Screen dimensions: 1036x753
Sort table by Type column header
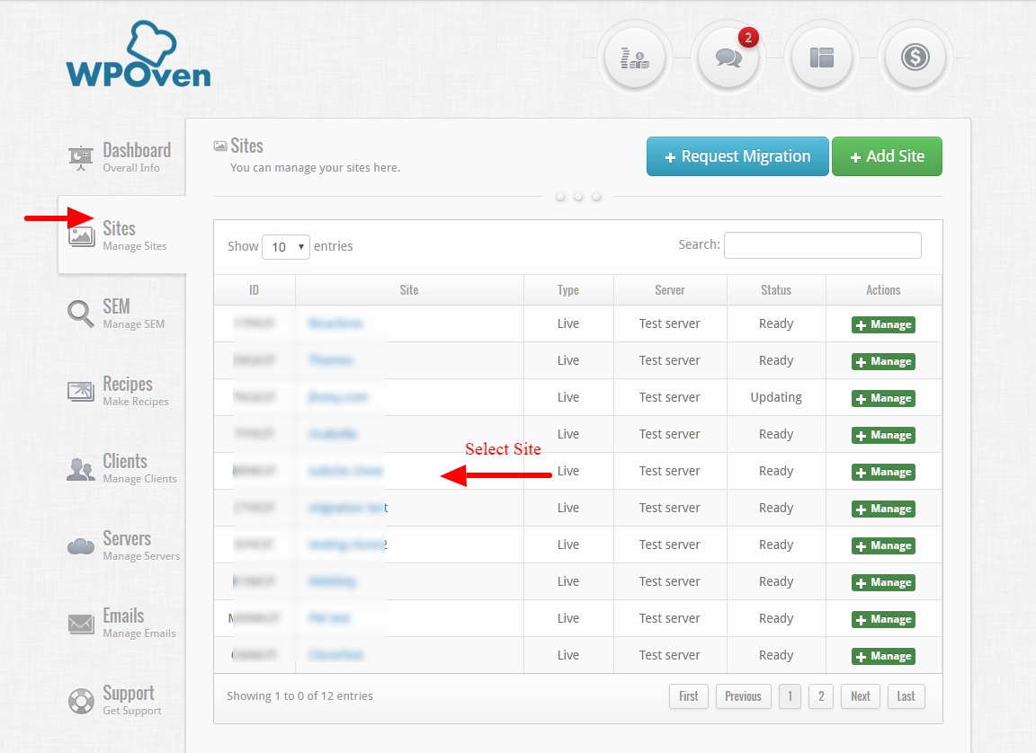tap(568, 290)
